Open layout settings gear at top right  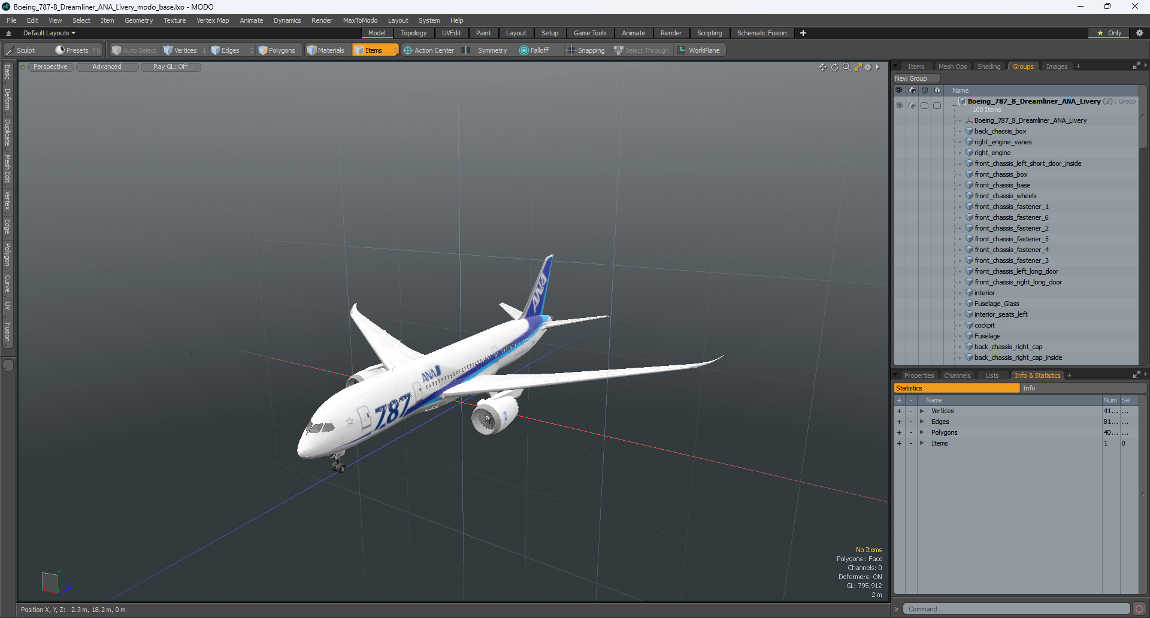pos(1139,33)
